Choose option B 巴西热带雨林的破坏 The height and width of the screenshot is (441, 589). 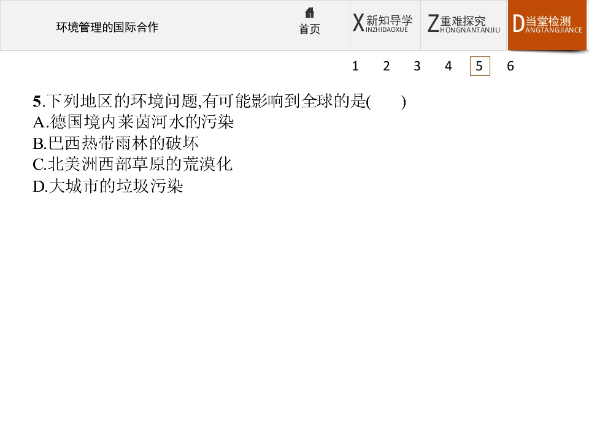click(x=115, y=143)
